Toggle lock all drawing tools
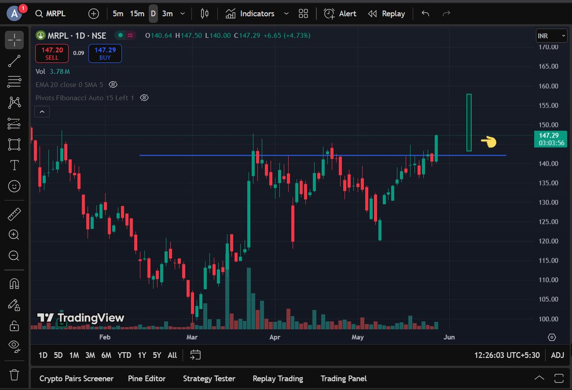The width and height of the screenshot is (572, 390). (14, 326)
